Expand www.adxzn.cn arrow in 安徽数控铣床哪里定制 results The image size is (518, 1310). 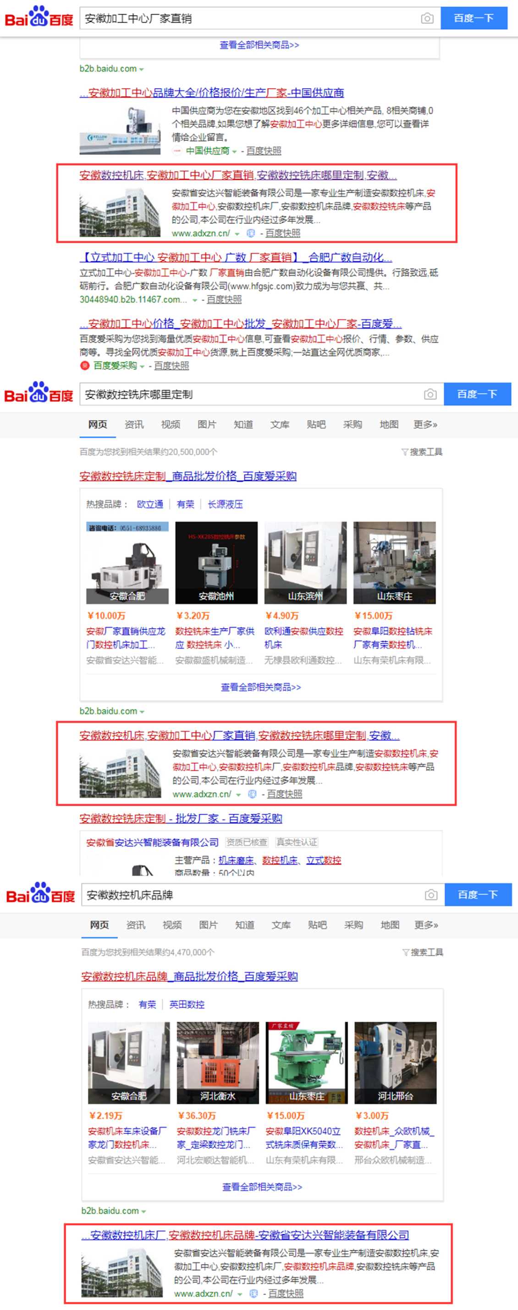[x=238, y=795]
